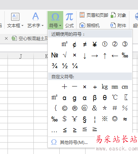Image resolution: width=138 pixels, height=154 pixels.
Task: Insert ¥ from recently used symbols
Action: click(95, 44)
